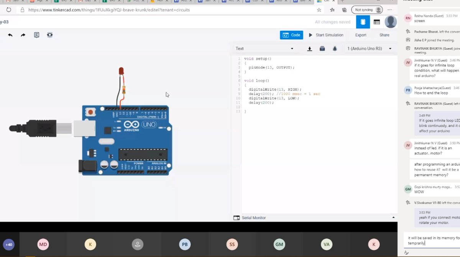The image size is (460, 257).
Task: Open the Arduino Uno R3 board dropdown
Action: point(369,49)
